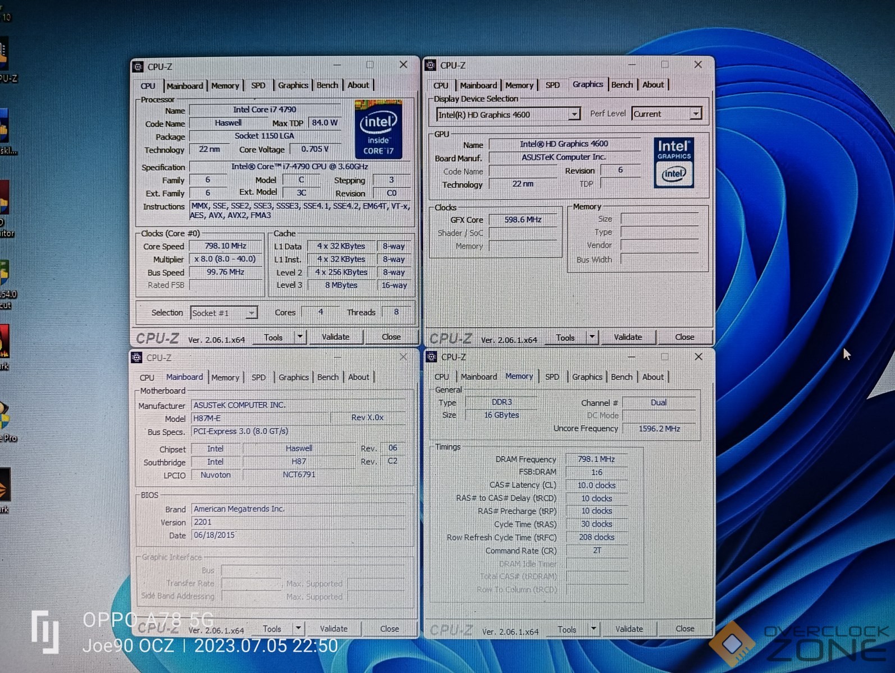The width and height of the screenshot is (895, 673).
Task: Click the CPU-Z title icon in Mainboard window
Action: coord(136,358)
